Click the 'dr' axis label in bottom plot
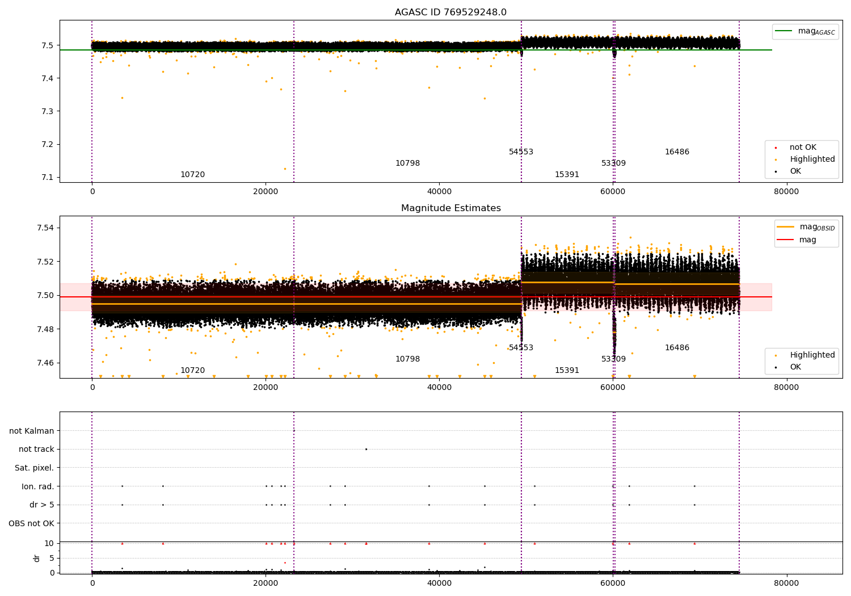The width and height of the screenshot is (851, 596). coord(37,558)
